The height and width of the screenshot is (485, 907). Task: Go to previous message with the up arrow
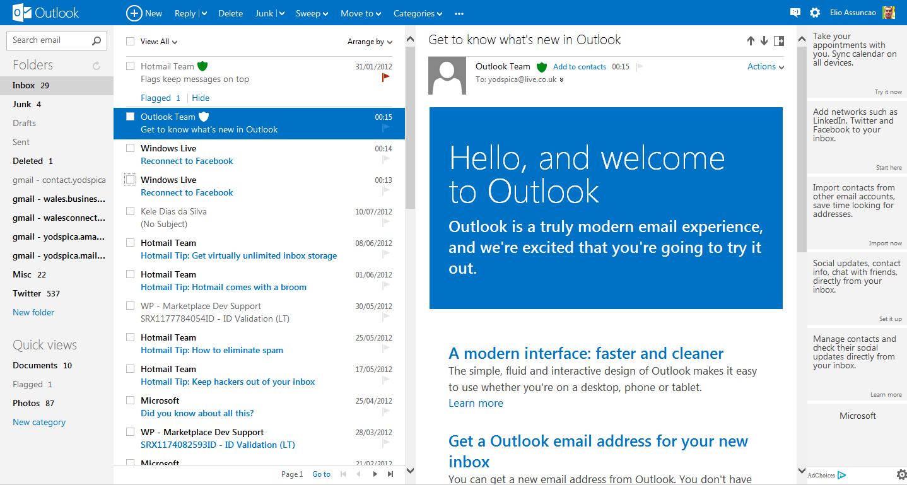pyautogui.click(x=751, y=40)
